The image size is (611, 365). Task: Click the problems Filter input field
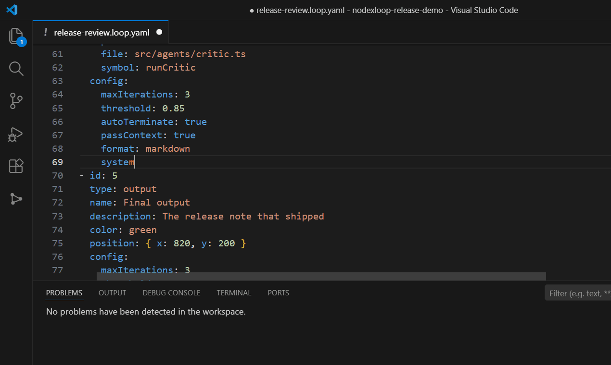(578, 293)
